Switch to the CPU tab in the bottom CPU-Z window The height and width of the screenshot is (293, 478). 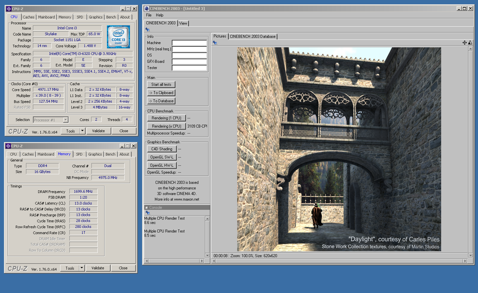click(13, 154)
